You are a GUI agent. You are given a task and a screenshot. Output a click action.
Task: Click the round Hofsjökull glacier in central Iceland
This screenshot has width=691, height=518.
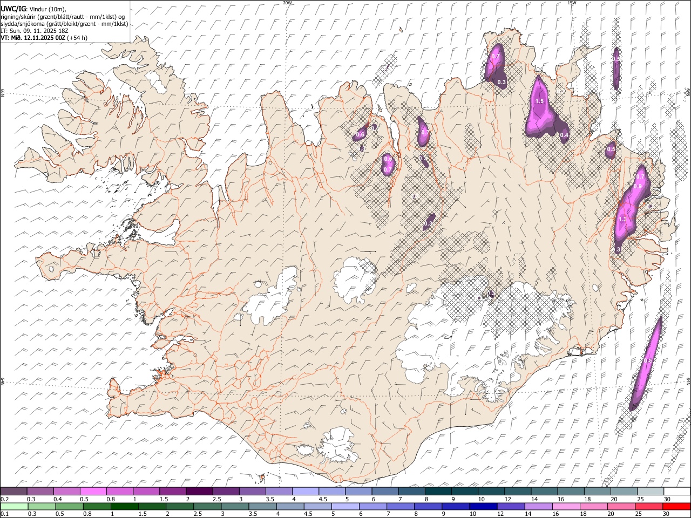(x=355, y=280)
